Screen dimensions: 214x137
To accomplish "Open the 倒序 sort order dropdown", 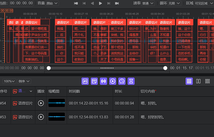I will coord(24,81).
